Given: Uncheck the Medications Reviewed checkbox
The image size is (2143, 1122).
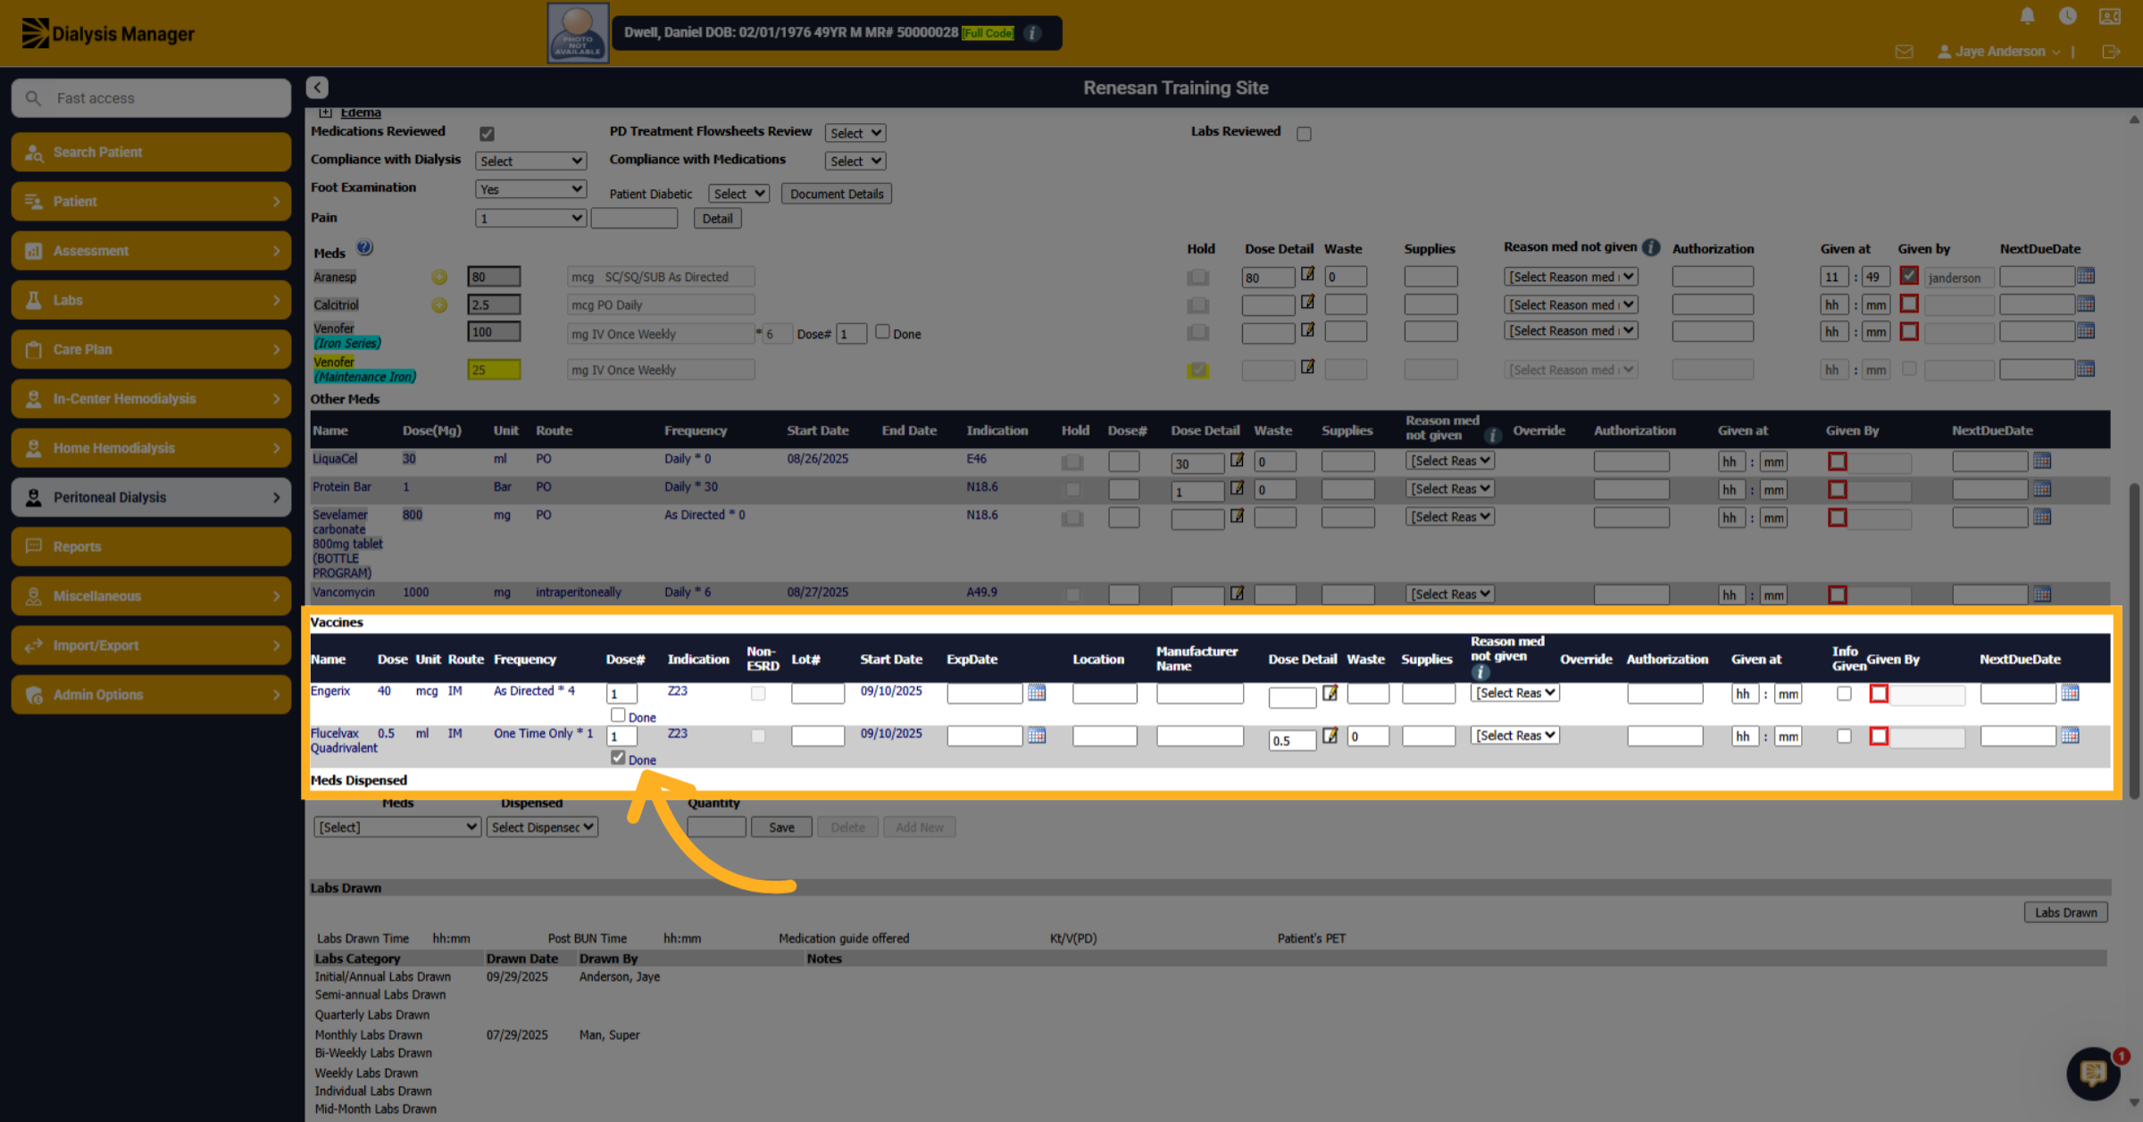Looking at the screenshot, I should click(x=487, y=134).
